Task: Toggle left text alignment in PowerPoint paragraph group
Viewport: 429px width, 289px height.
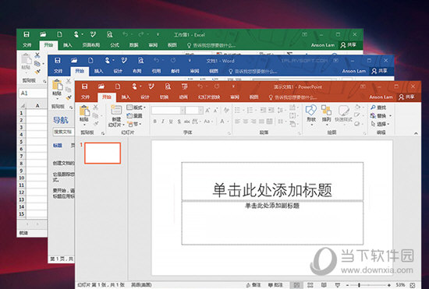Action: pos(237,122)
